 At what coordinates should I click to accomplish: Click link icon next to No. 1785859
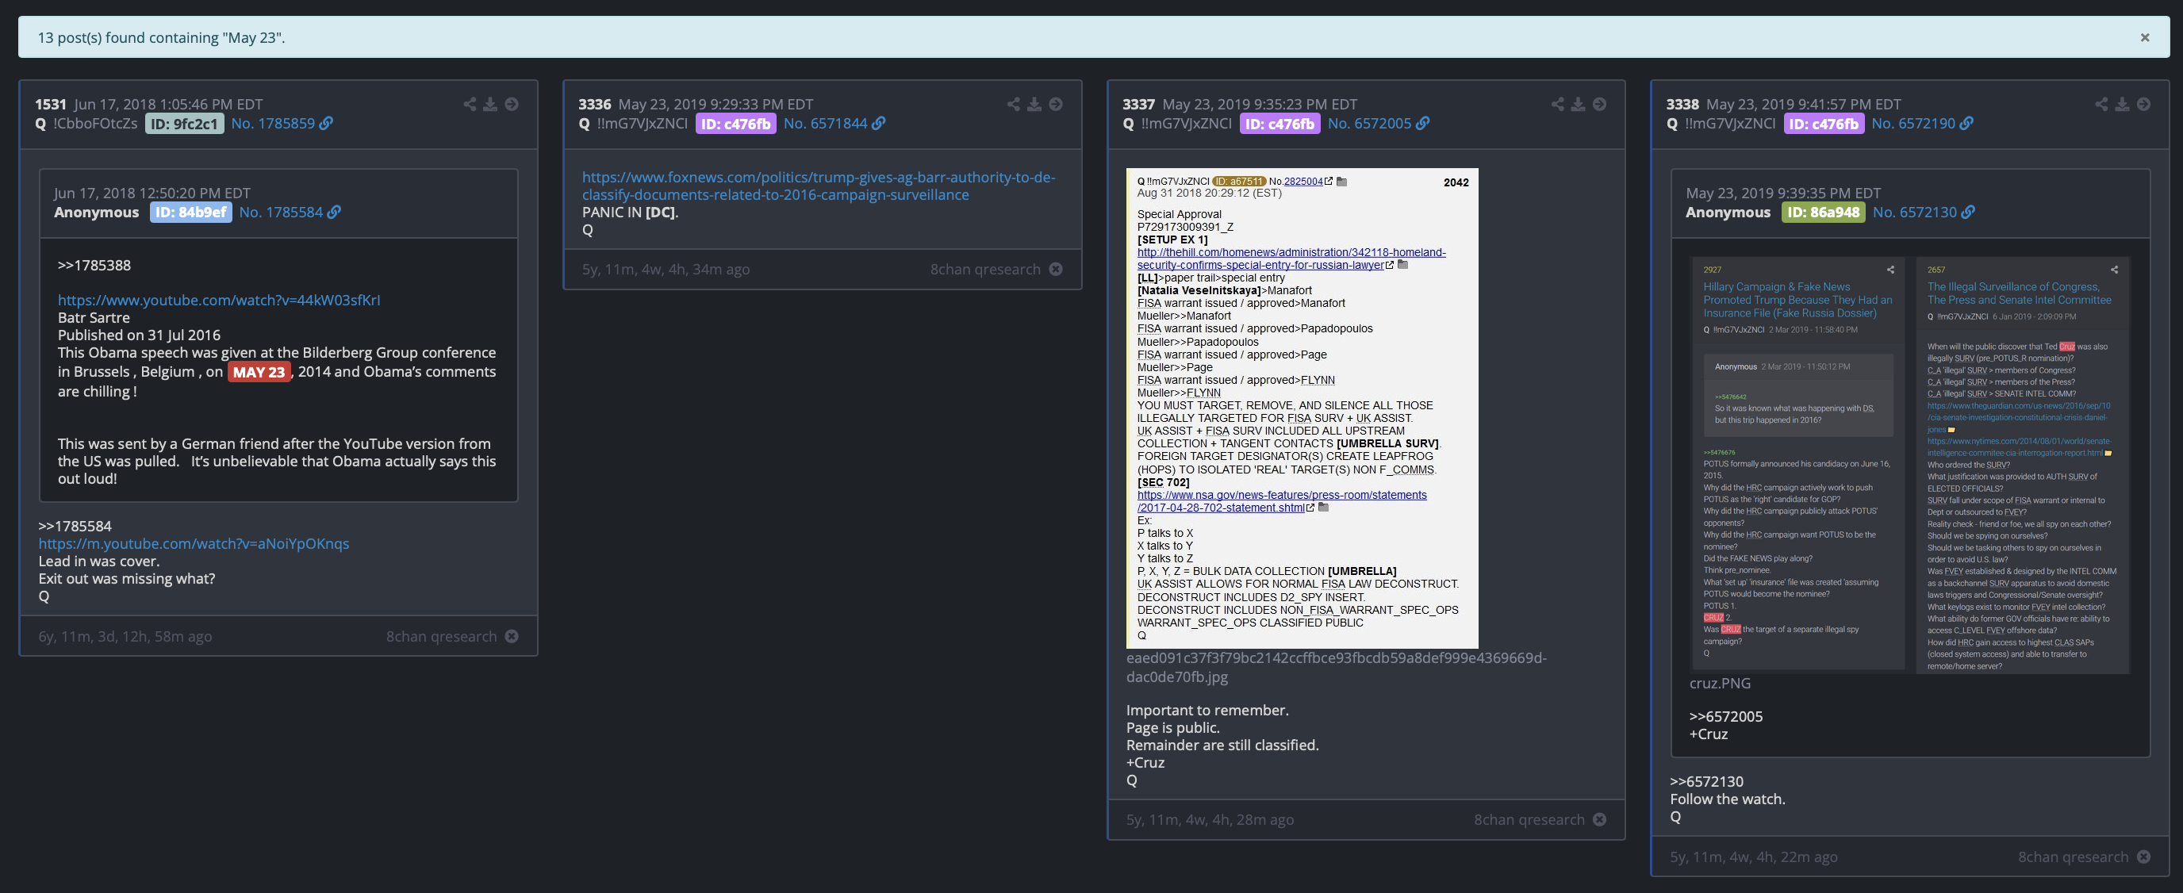326,124
